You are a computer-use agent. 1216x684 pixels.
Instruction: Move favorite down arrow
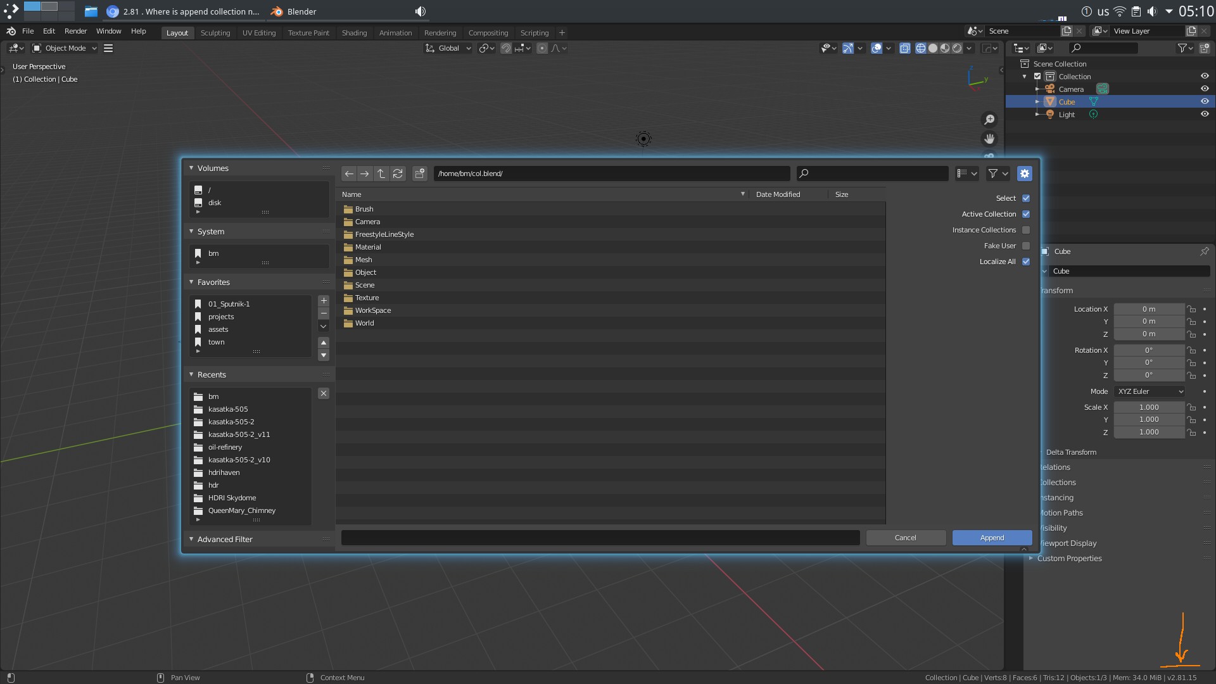pyautogui.click(x=324, y=355)
